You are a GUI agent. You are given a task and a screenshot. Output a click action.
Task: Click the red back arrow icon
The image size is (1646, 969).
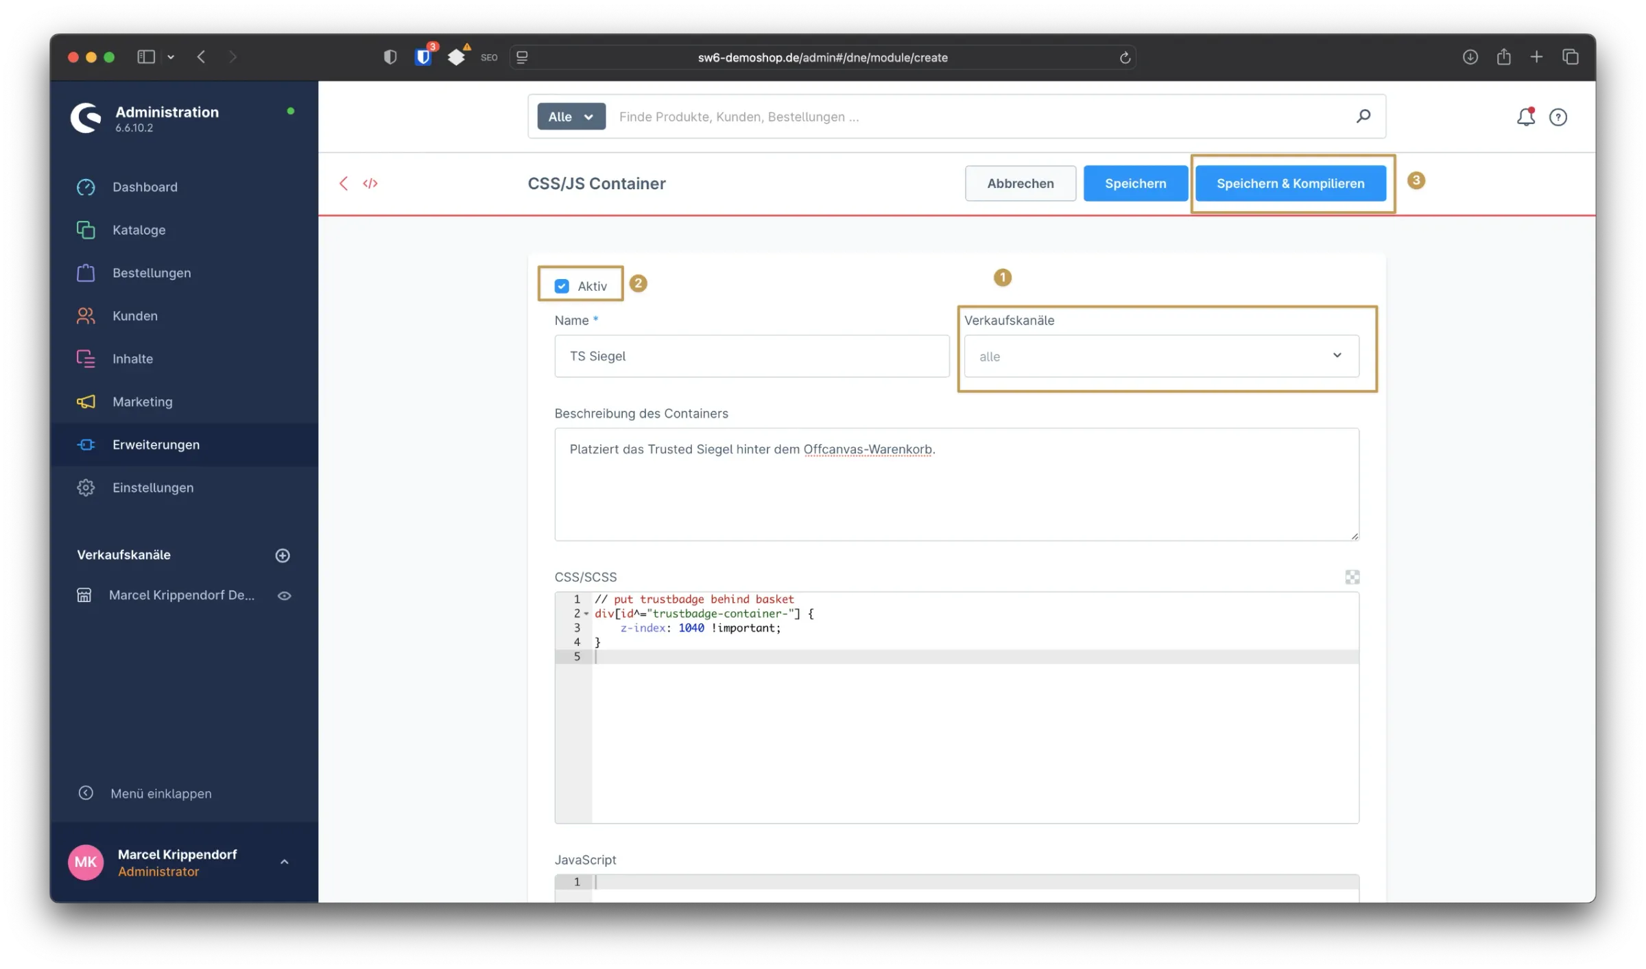pos(344,183)
